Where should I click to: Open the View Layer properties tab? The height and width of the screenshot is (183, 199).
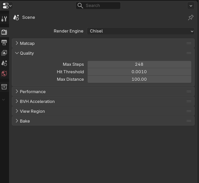coord(4,53)
